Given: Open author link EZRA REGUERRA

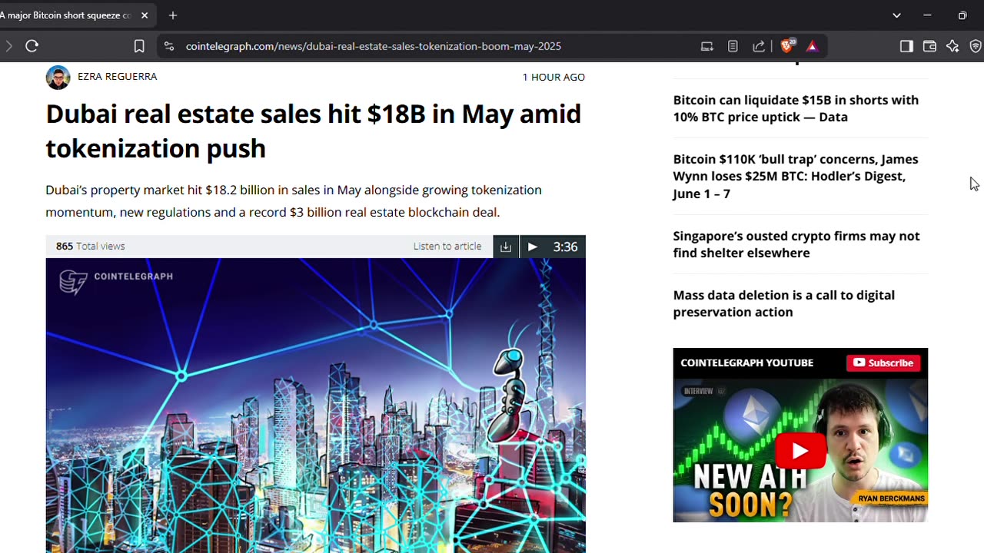Looking at the screenshot, I should pyautogui.click(x=117, y=76).
